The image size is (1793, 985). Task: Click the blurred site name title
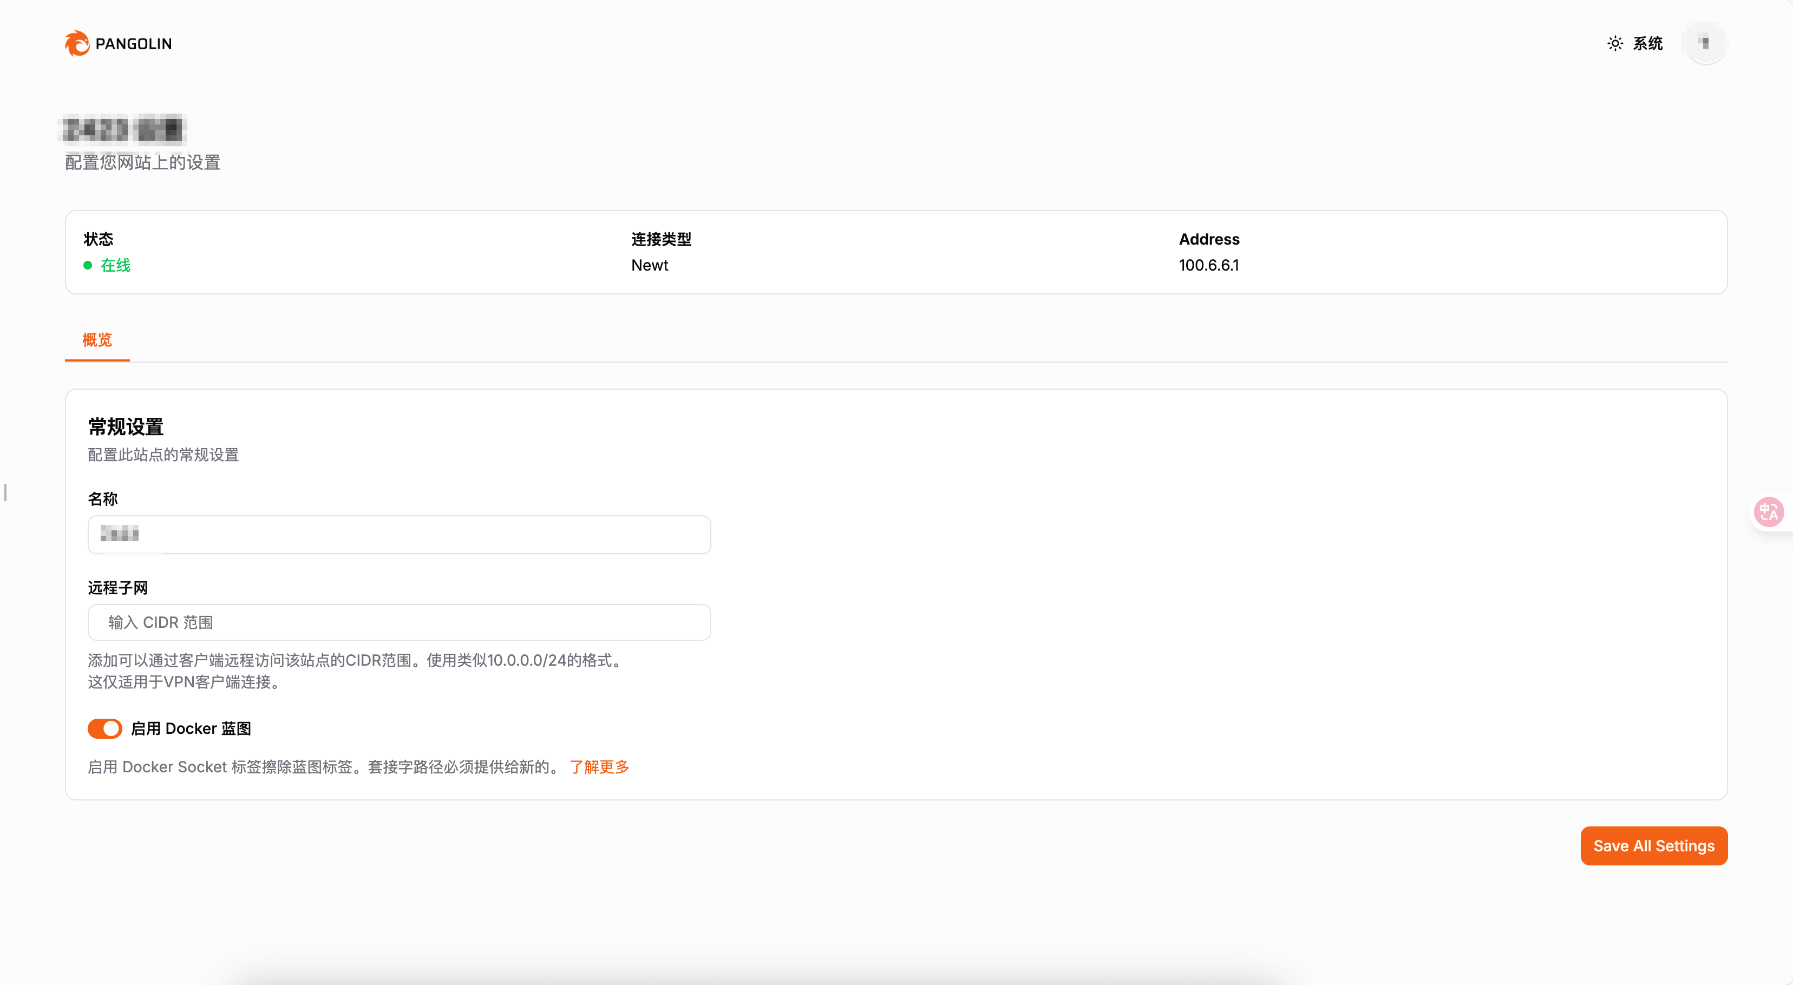click(x=122, y=129)
